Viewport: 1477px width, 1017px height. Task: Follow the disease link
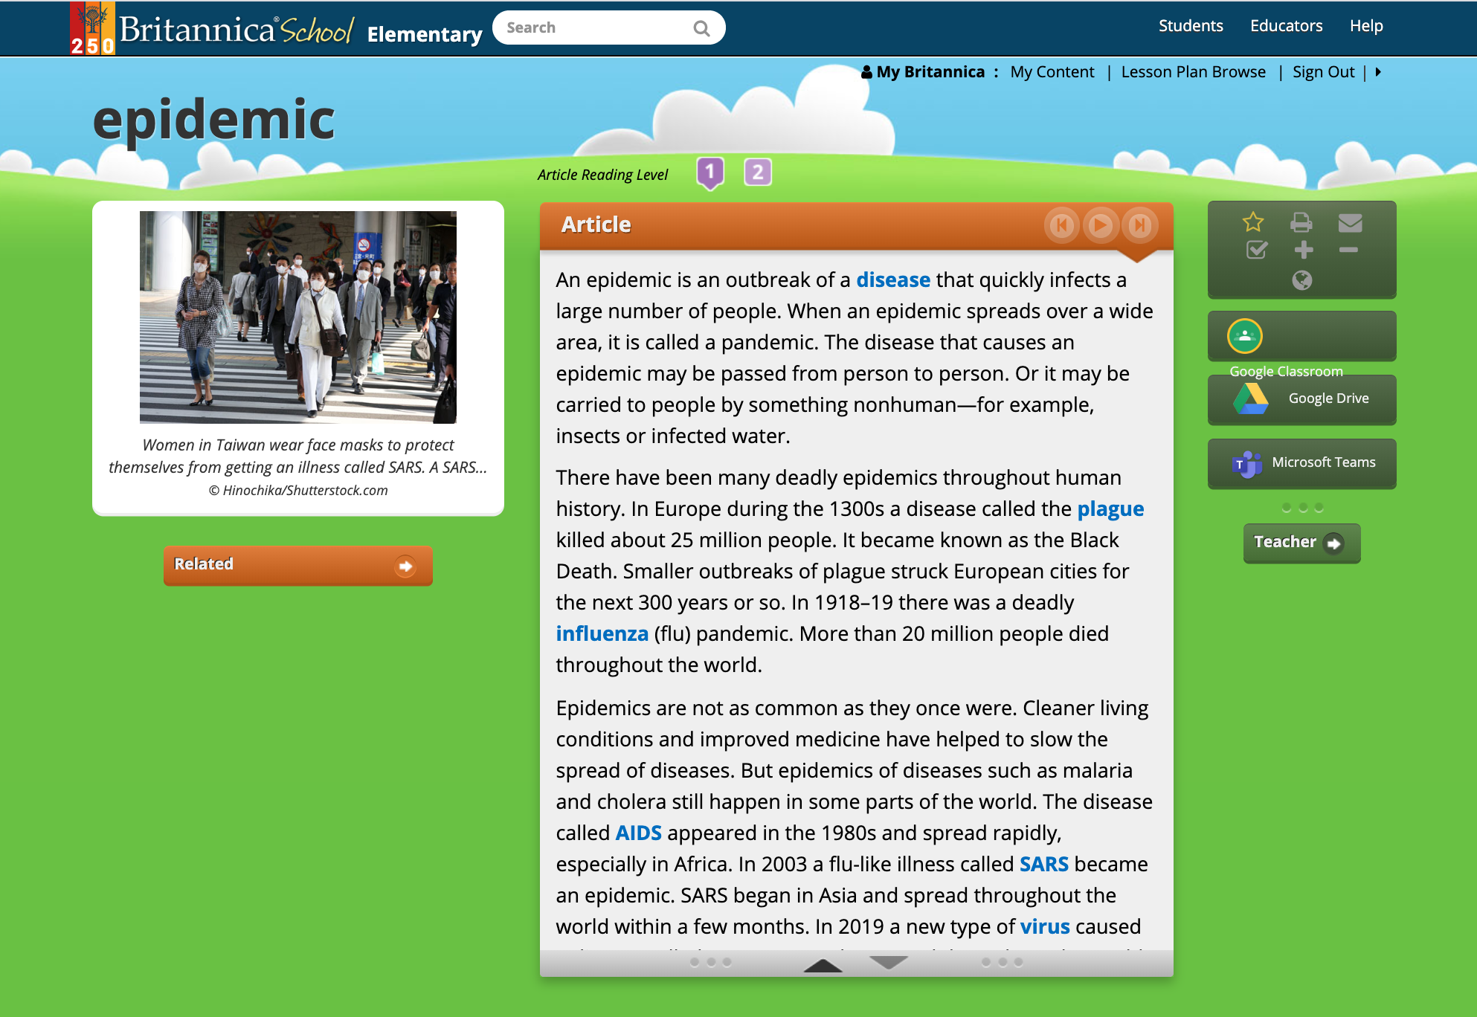pos(892,280)
